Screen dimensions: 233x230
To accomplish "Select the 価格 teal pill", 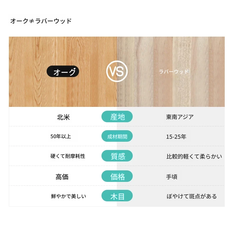I will (x=117, y=176).
